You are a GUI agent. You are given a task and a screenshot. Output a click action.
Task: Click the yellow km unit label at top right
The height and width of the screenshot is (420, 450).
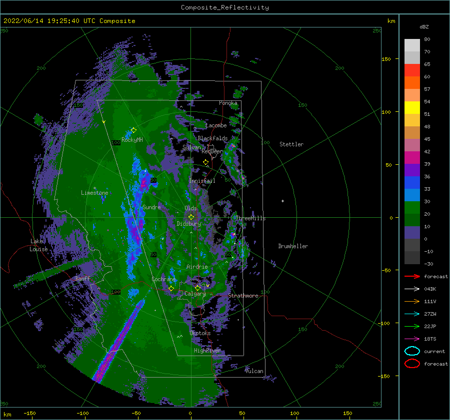[x=391, y=21]
